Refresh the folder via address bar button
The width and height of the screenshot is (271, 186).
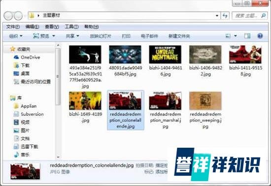(225, 16)
